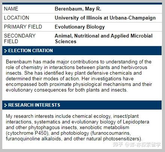The height and width of the screenshot is (152, 165).
Task: Click the word Lepidoptera in research interests
Action: click(x=136, y=122)
